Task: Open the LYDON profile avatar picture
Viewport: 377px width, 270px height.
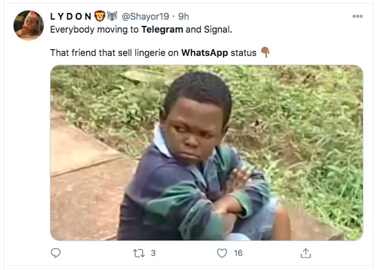Action: pos(29,25)
